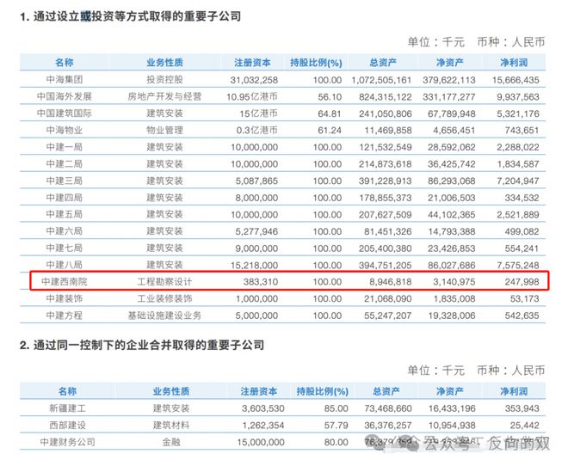
Task: Click registered capital 15,218,000
Action: pyautogui.click(x=254, y=265)
